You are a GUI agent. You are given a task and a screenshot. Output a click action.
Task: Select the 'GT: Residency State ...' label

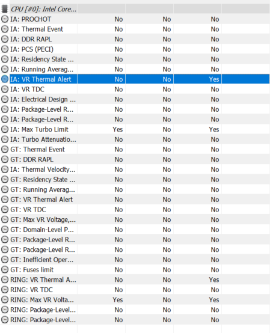pos(43,180)
